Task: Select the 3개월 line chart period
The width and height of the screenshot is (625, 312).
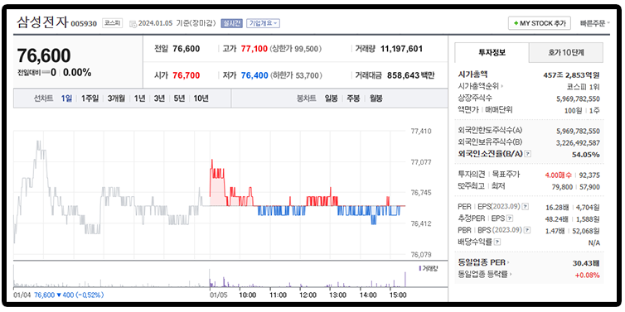Action: click(x=116, y=98)
